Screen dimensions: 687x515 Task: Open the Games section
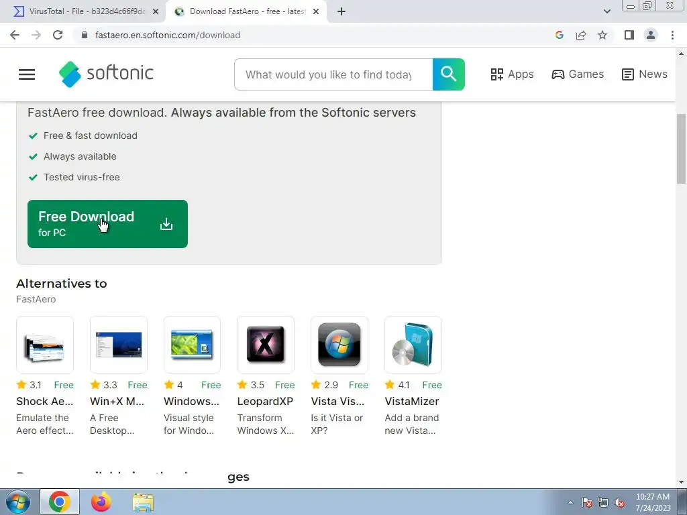coord(578,74)
